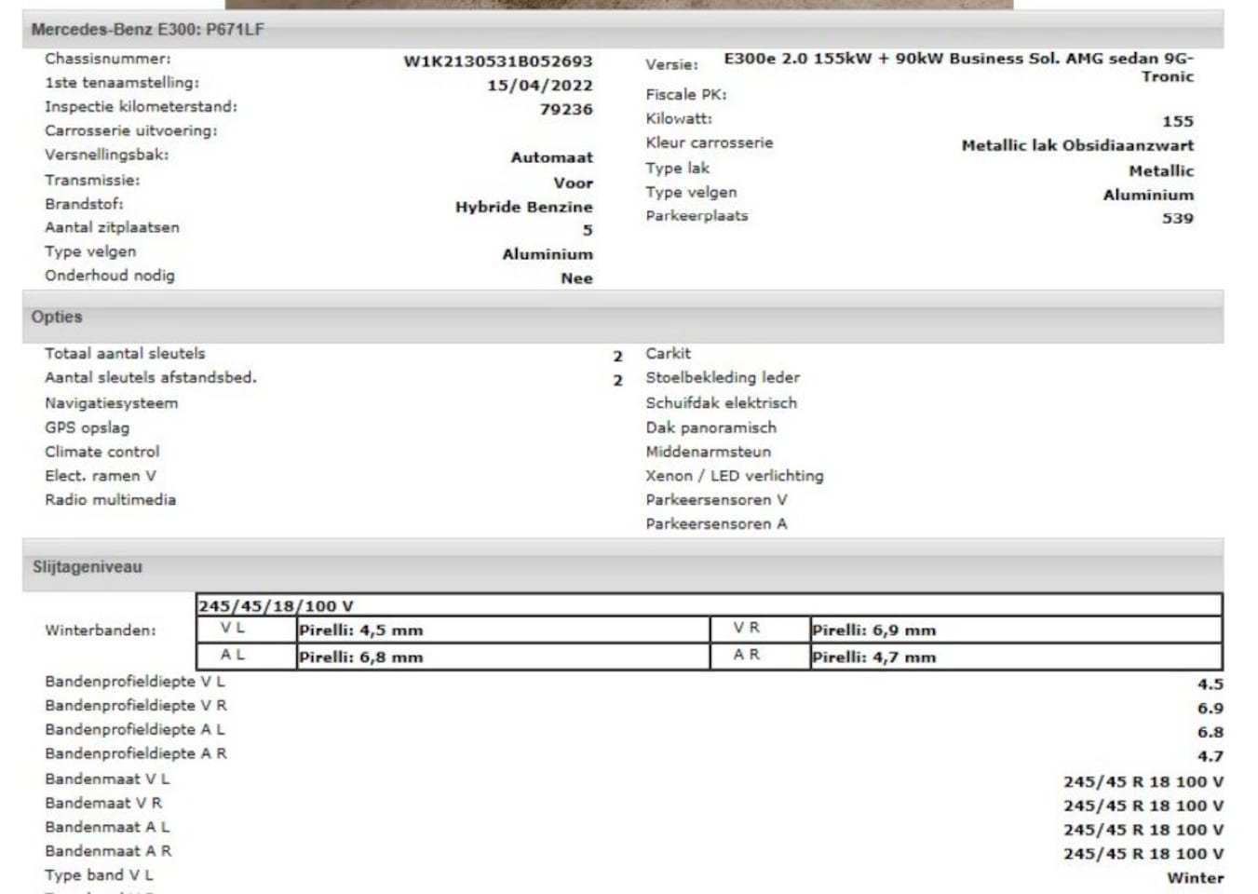Viewport: 1258px width, 894px height.
Task: Click the Dak panoramisch option
Action: [x=710, y=427]
